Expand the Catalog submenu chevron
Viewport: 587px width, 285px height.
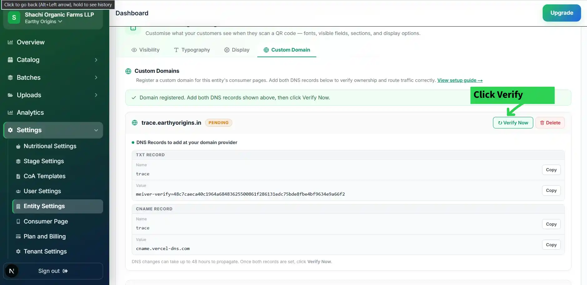tap(96, 60)
